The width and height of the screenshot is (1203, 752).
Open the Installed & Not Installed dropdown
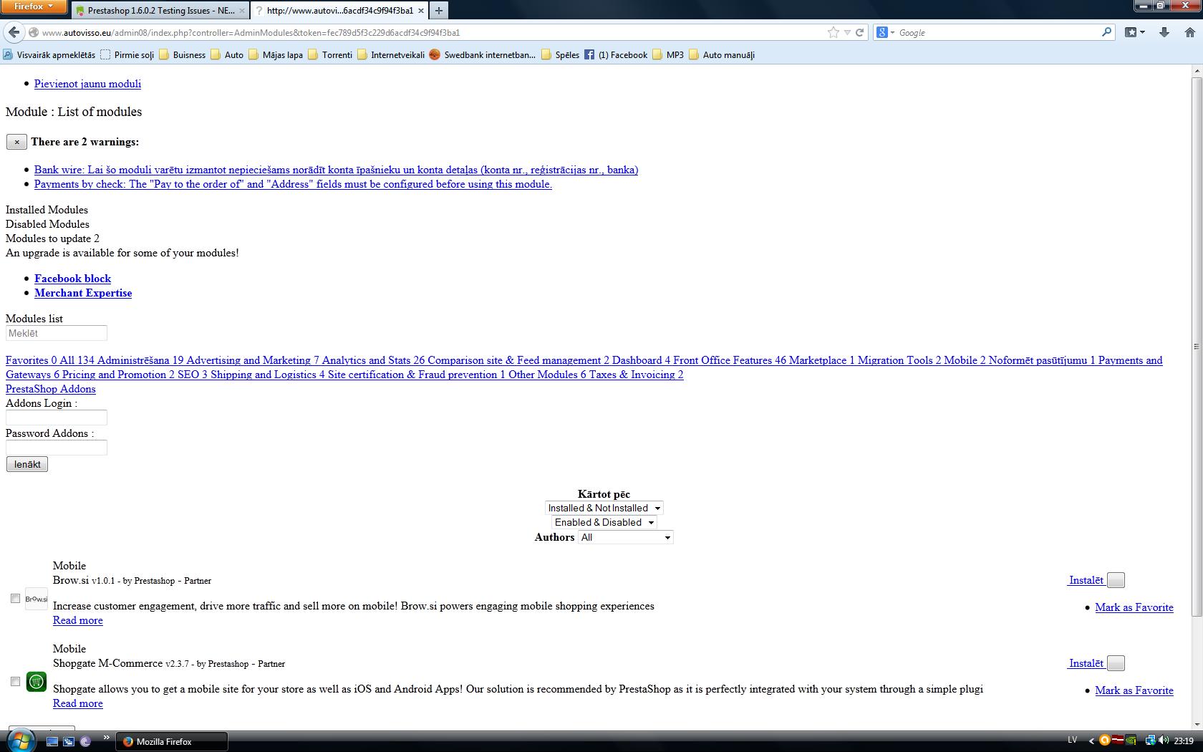604,508
